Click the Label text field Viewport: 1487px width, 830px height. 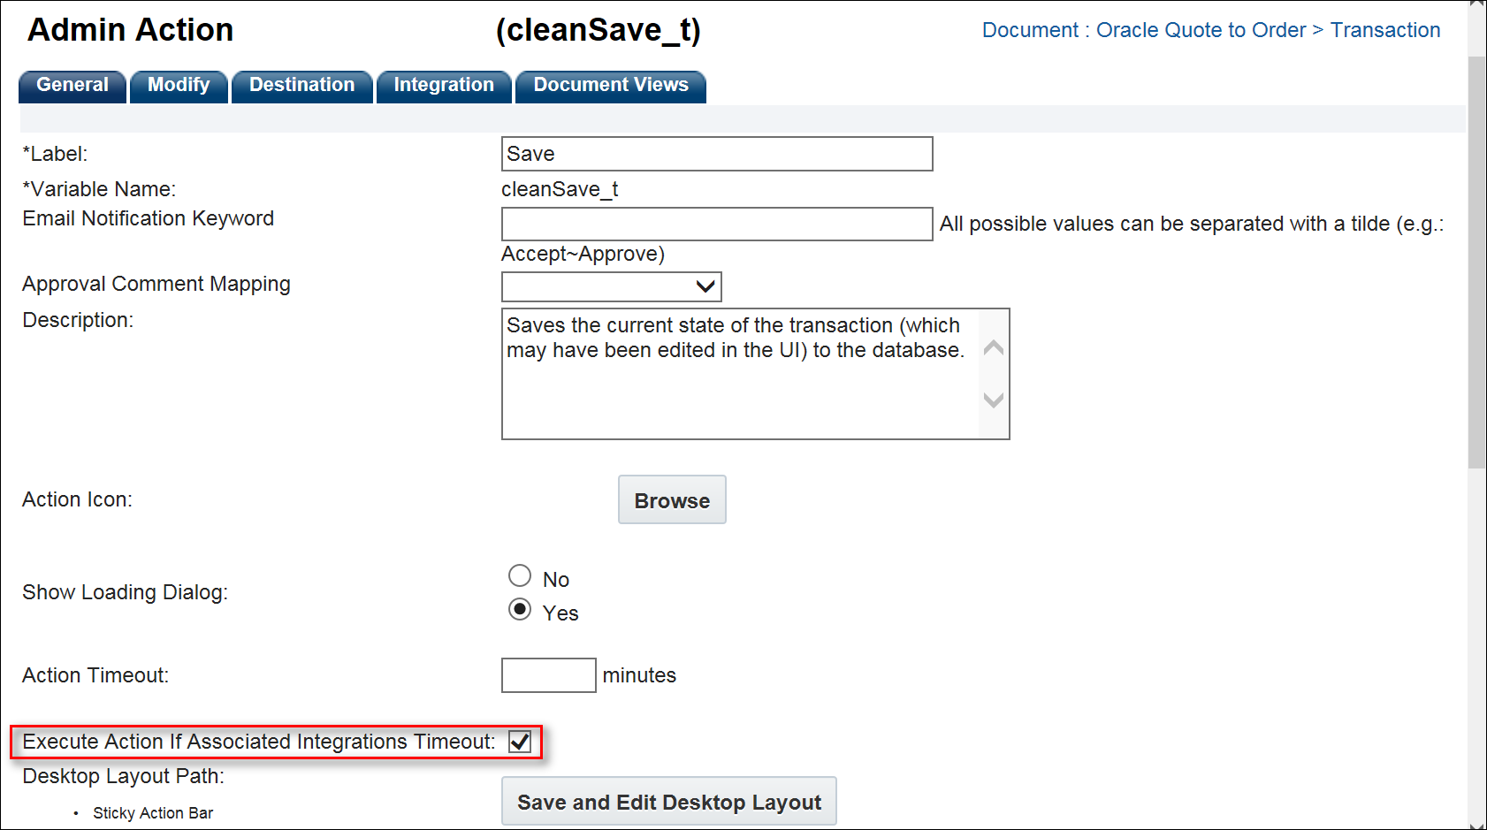[x=716, y=154]
